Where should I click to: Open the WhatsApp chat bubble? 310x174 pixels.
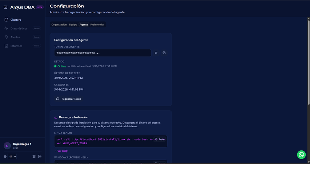pos(301,155)
